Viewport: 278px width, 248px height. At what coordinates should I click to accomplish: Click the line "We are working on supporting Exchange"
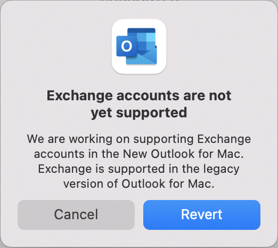pyautogui.click(x=139, y=139)
